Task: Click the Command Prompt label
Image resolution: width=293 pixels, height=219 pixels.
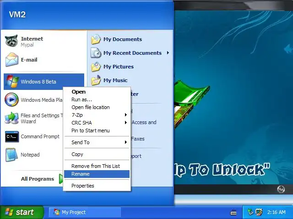Action: [40, 136]
